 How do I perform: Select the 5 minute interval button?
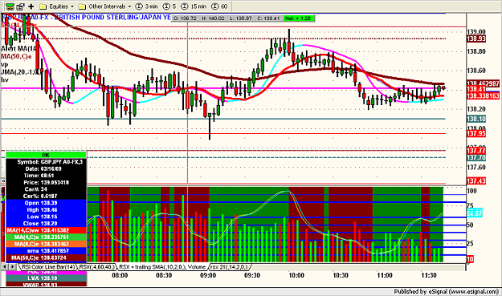pyautogui.click(x=169, y=6)
